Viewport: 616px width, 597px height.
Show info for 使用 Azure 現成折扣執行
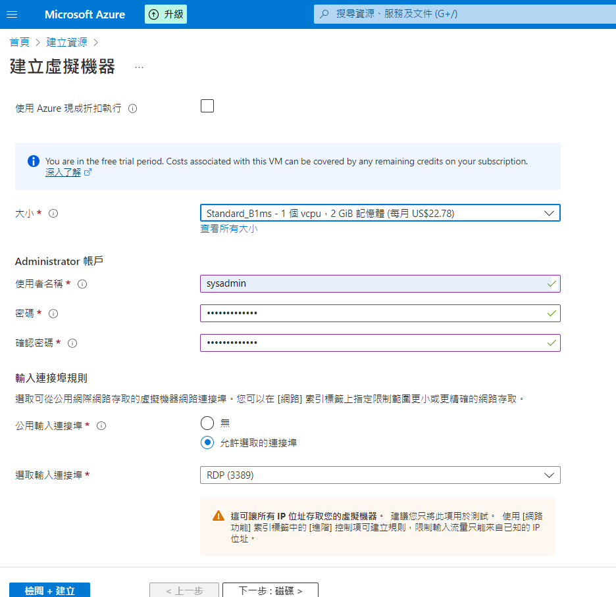pyautogui.click(x=133, y=108)
